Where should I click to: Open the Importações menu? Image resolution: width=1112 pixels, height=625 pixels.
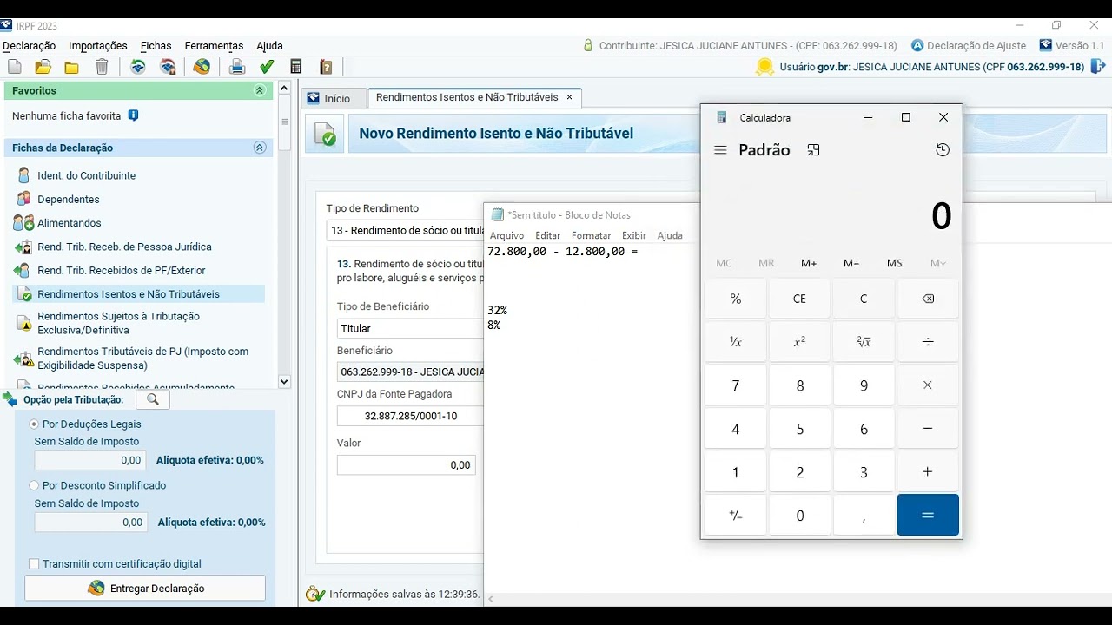coord(98,46)
